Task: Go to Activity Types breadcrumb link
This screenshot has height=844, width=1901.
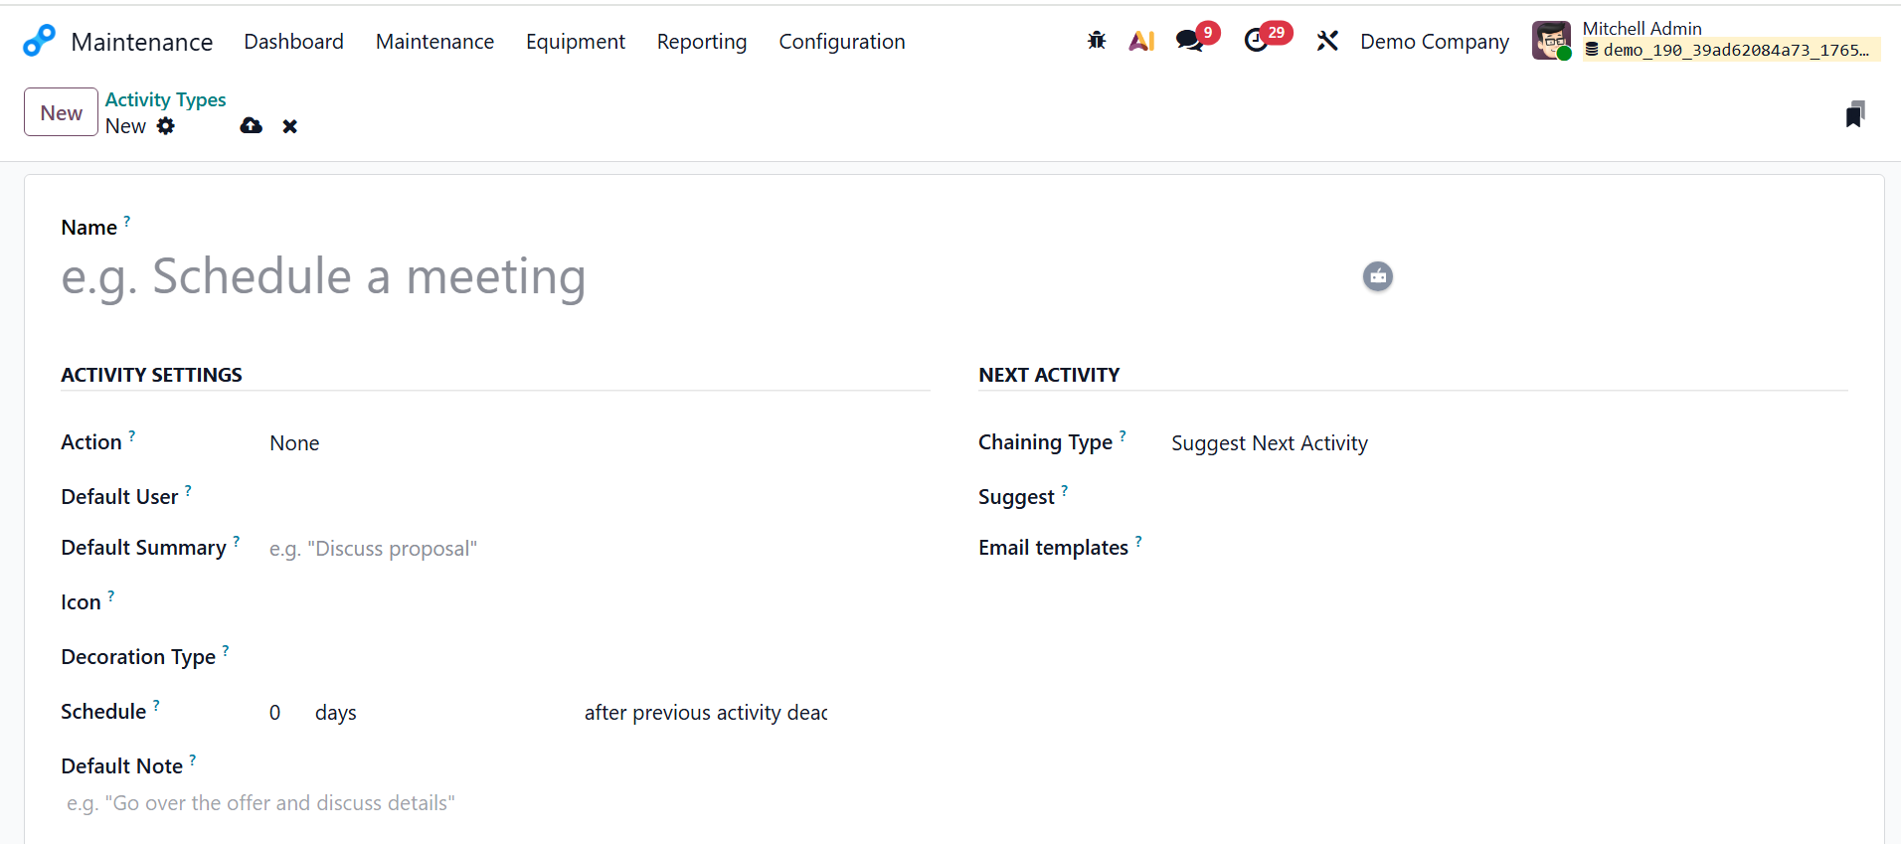Action: tap(165, 99)
